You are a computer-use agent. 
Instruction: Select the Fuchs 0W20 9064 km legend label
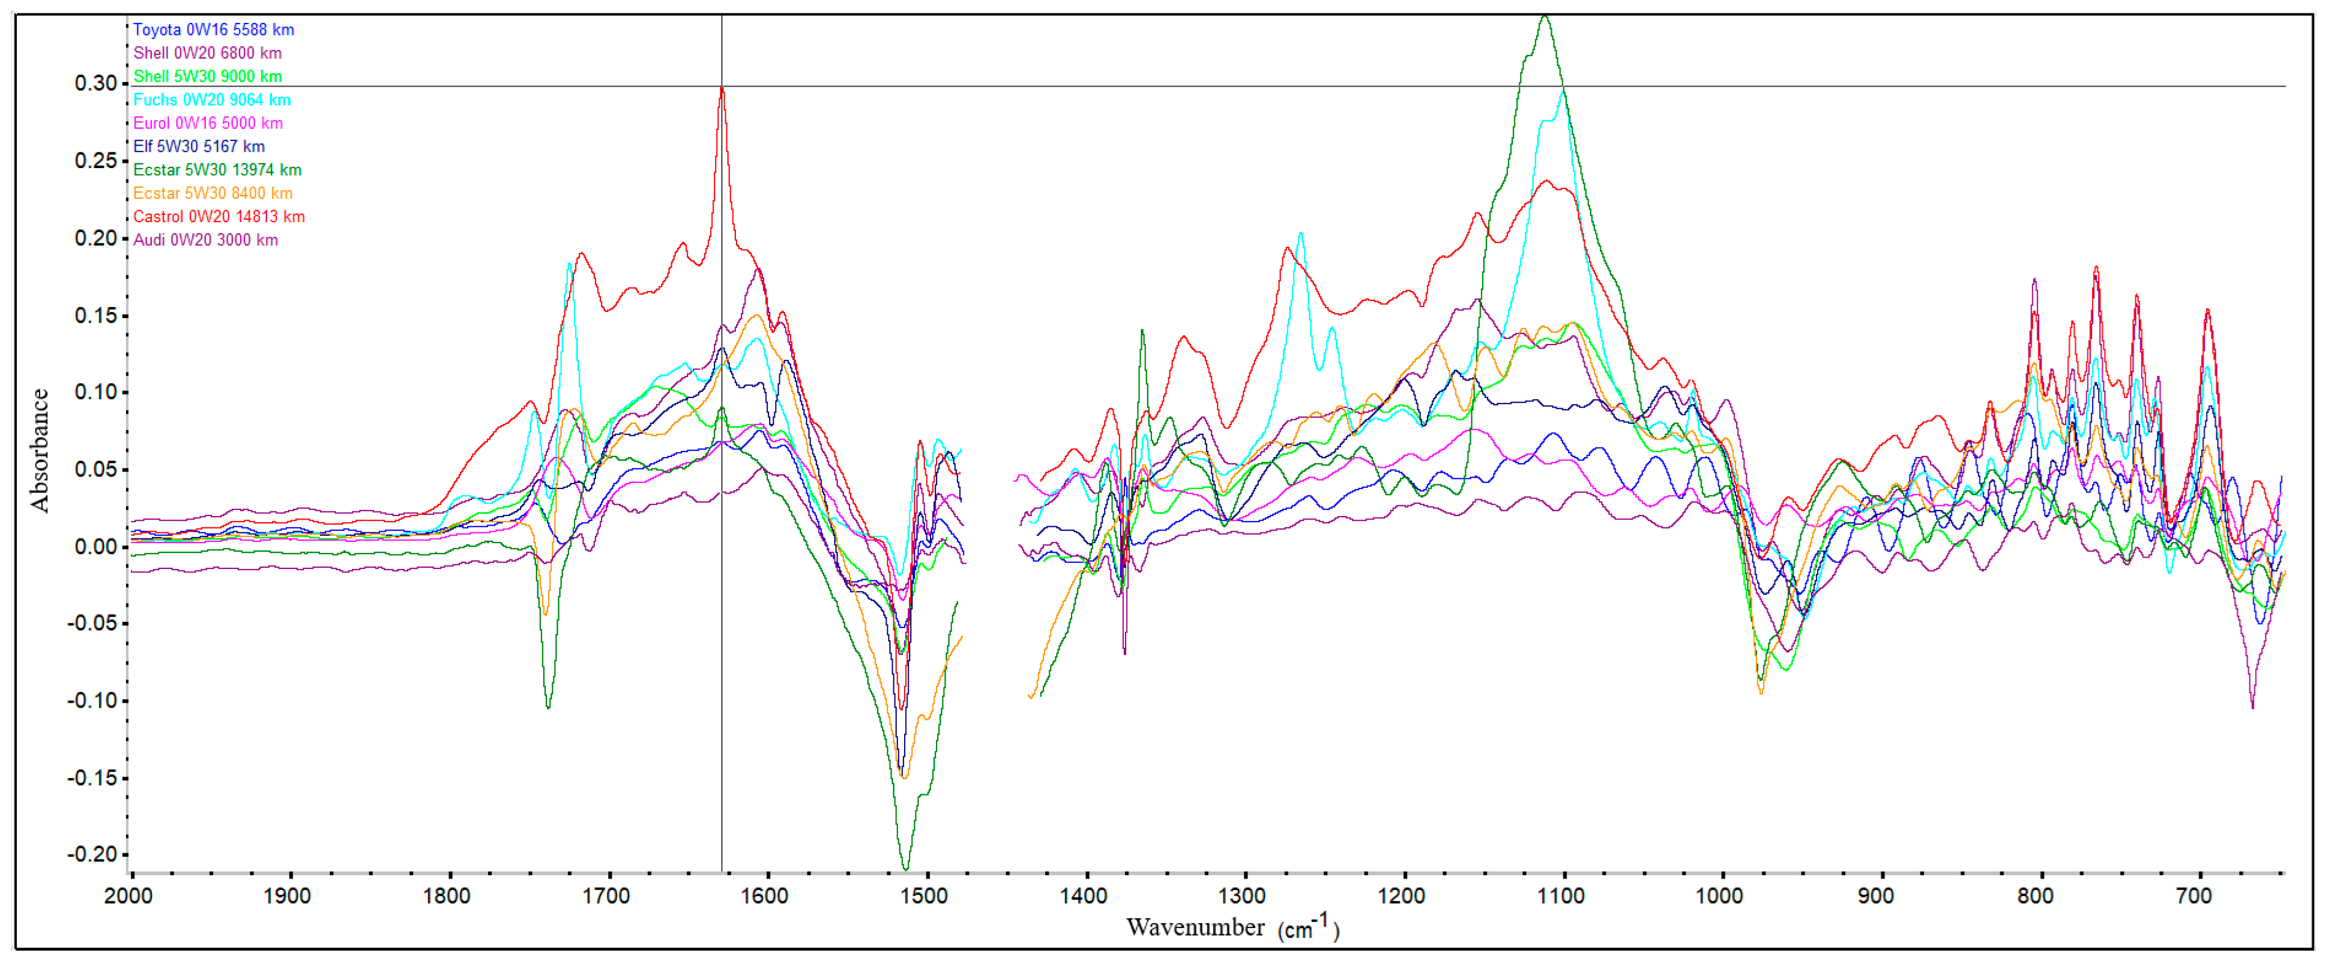point(211,100)
